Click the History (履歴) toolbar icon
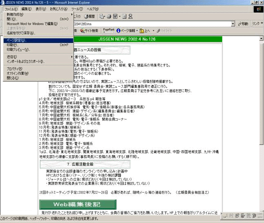The height and width of the screenshot is (223, 264). pyautogui.click(x=89, y=16)
